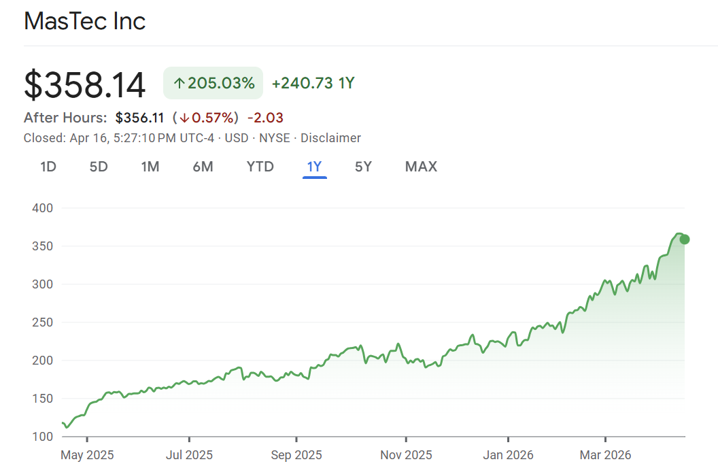The image size is (718, 466).
Task: Click the 400 y-axis label
Action: [x=42, y=208]
